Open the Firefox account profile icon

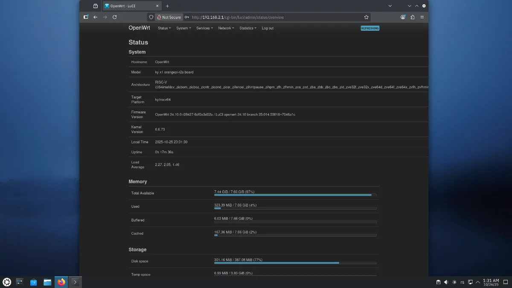coord(403,17)
